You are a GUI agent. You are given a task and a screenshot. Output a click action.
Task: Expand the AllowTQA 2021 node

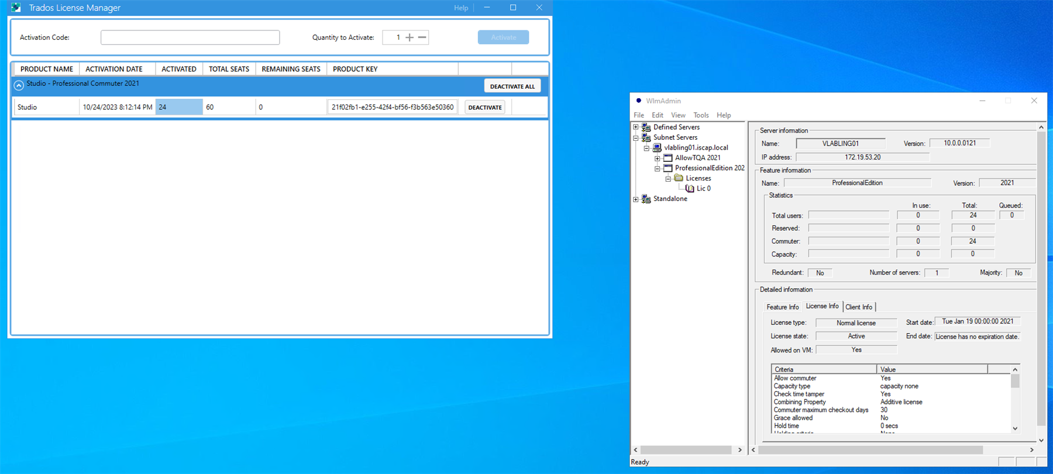coord(658,158)
